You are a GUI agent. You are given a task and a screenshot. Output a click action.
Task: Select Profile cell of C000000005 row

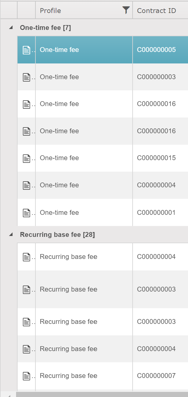click(x=59, y=50)
